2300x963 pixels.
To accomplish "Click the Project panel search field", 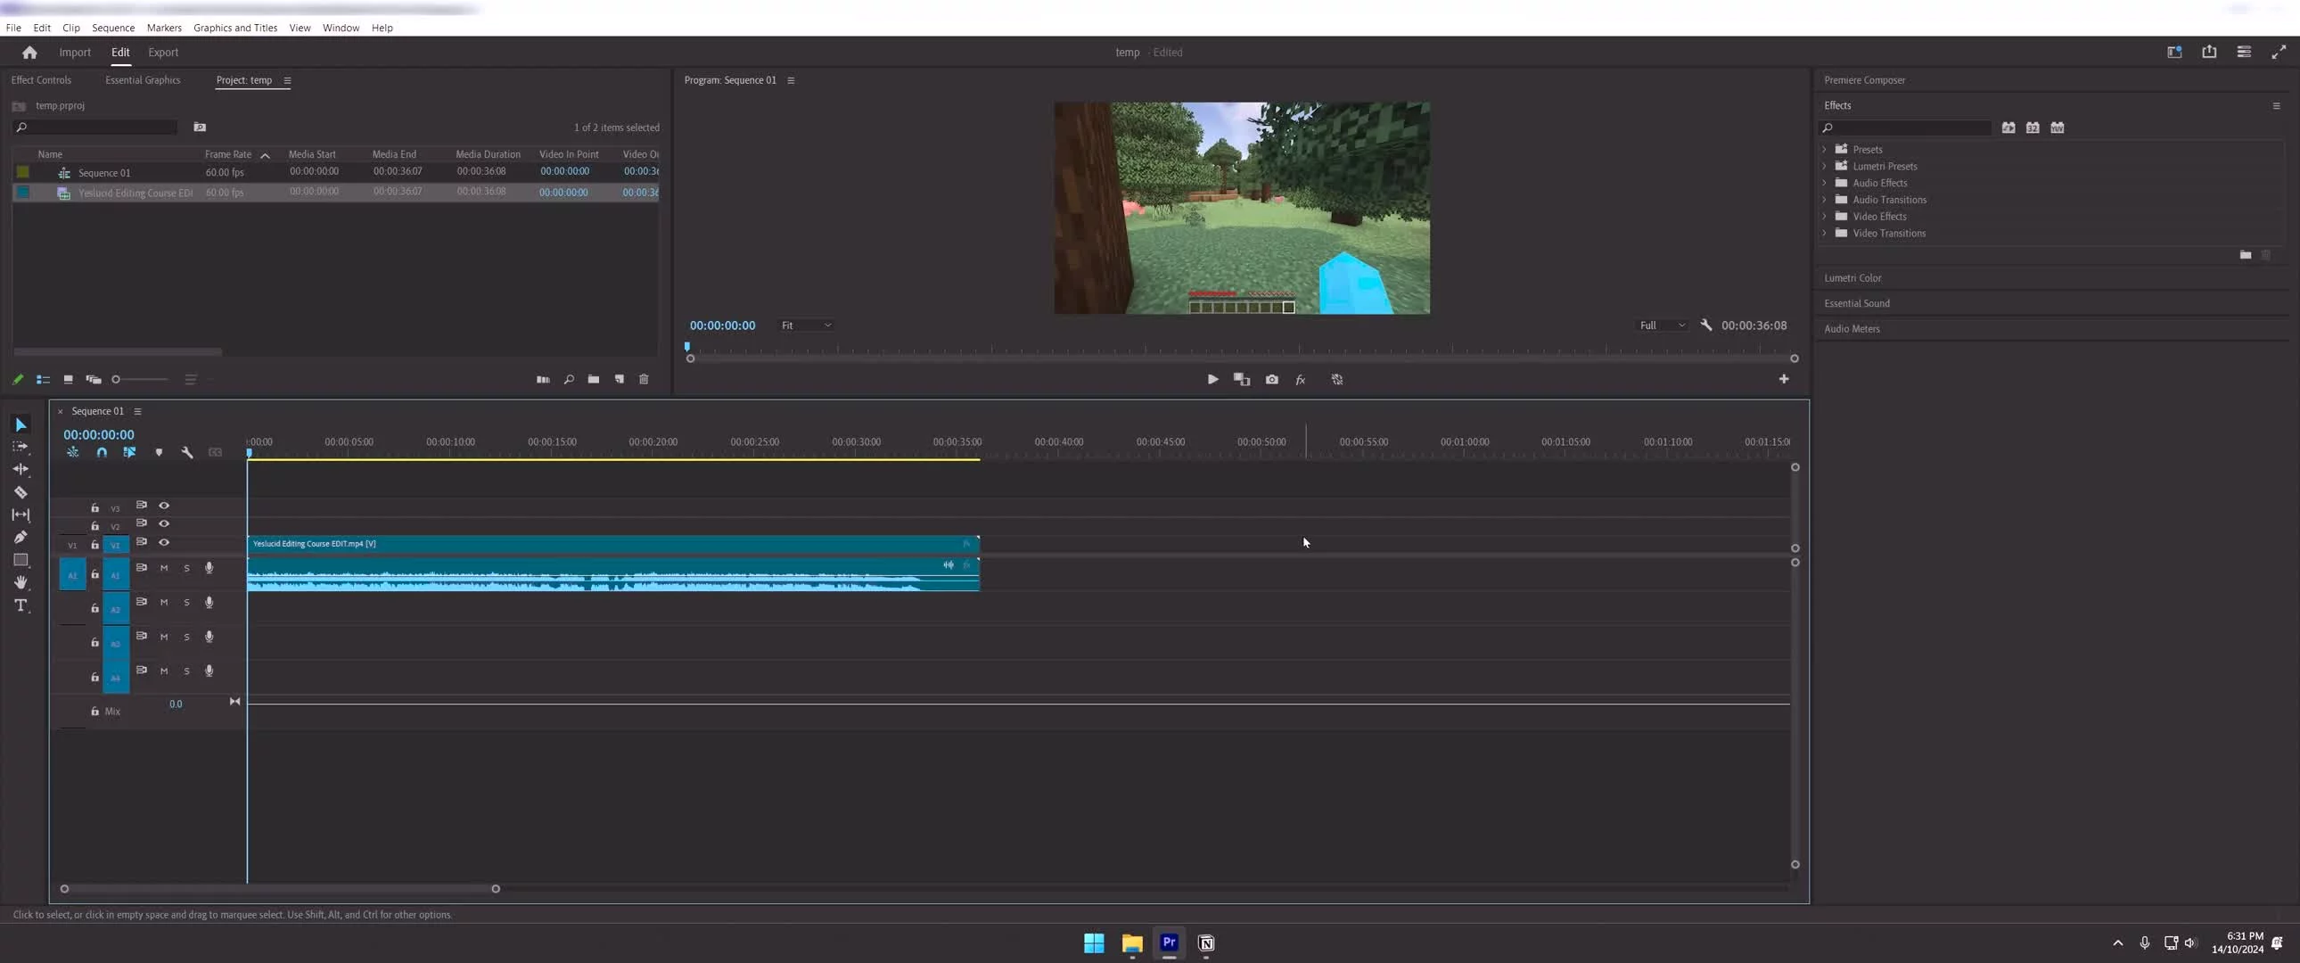I will 95,128.
